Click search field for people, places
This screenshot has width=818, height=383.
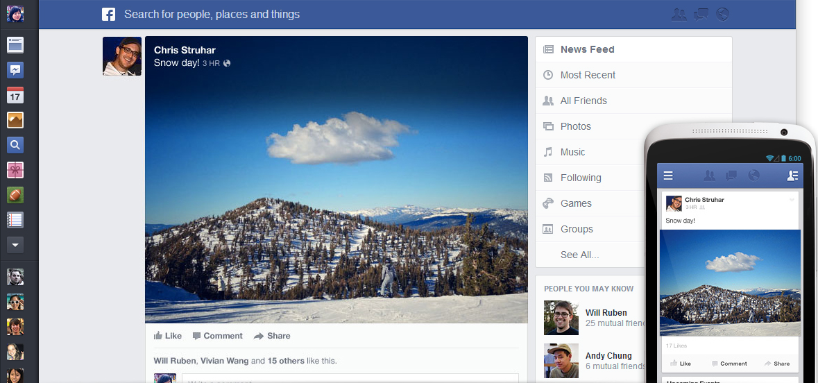click(x=212, y=14)
